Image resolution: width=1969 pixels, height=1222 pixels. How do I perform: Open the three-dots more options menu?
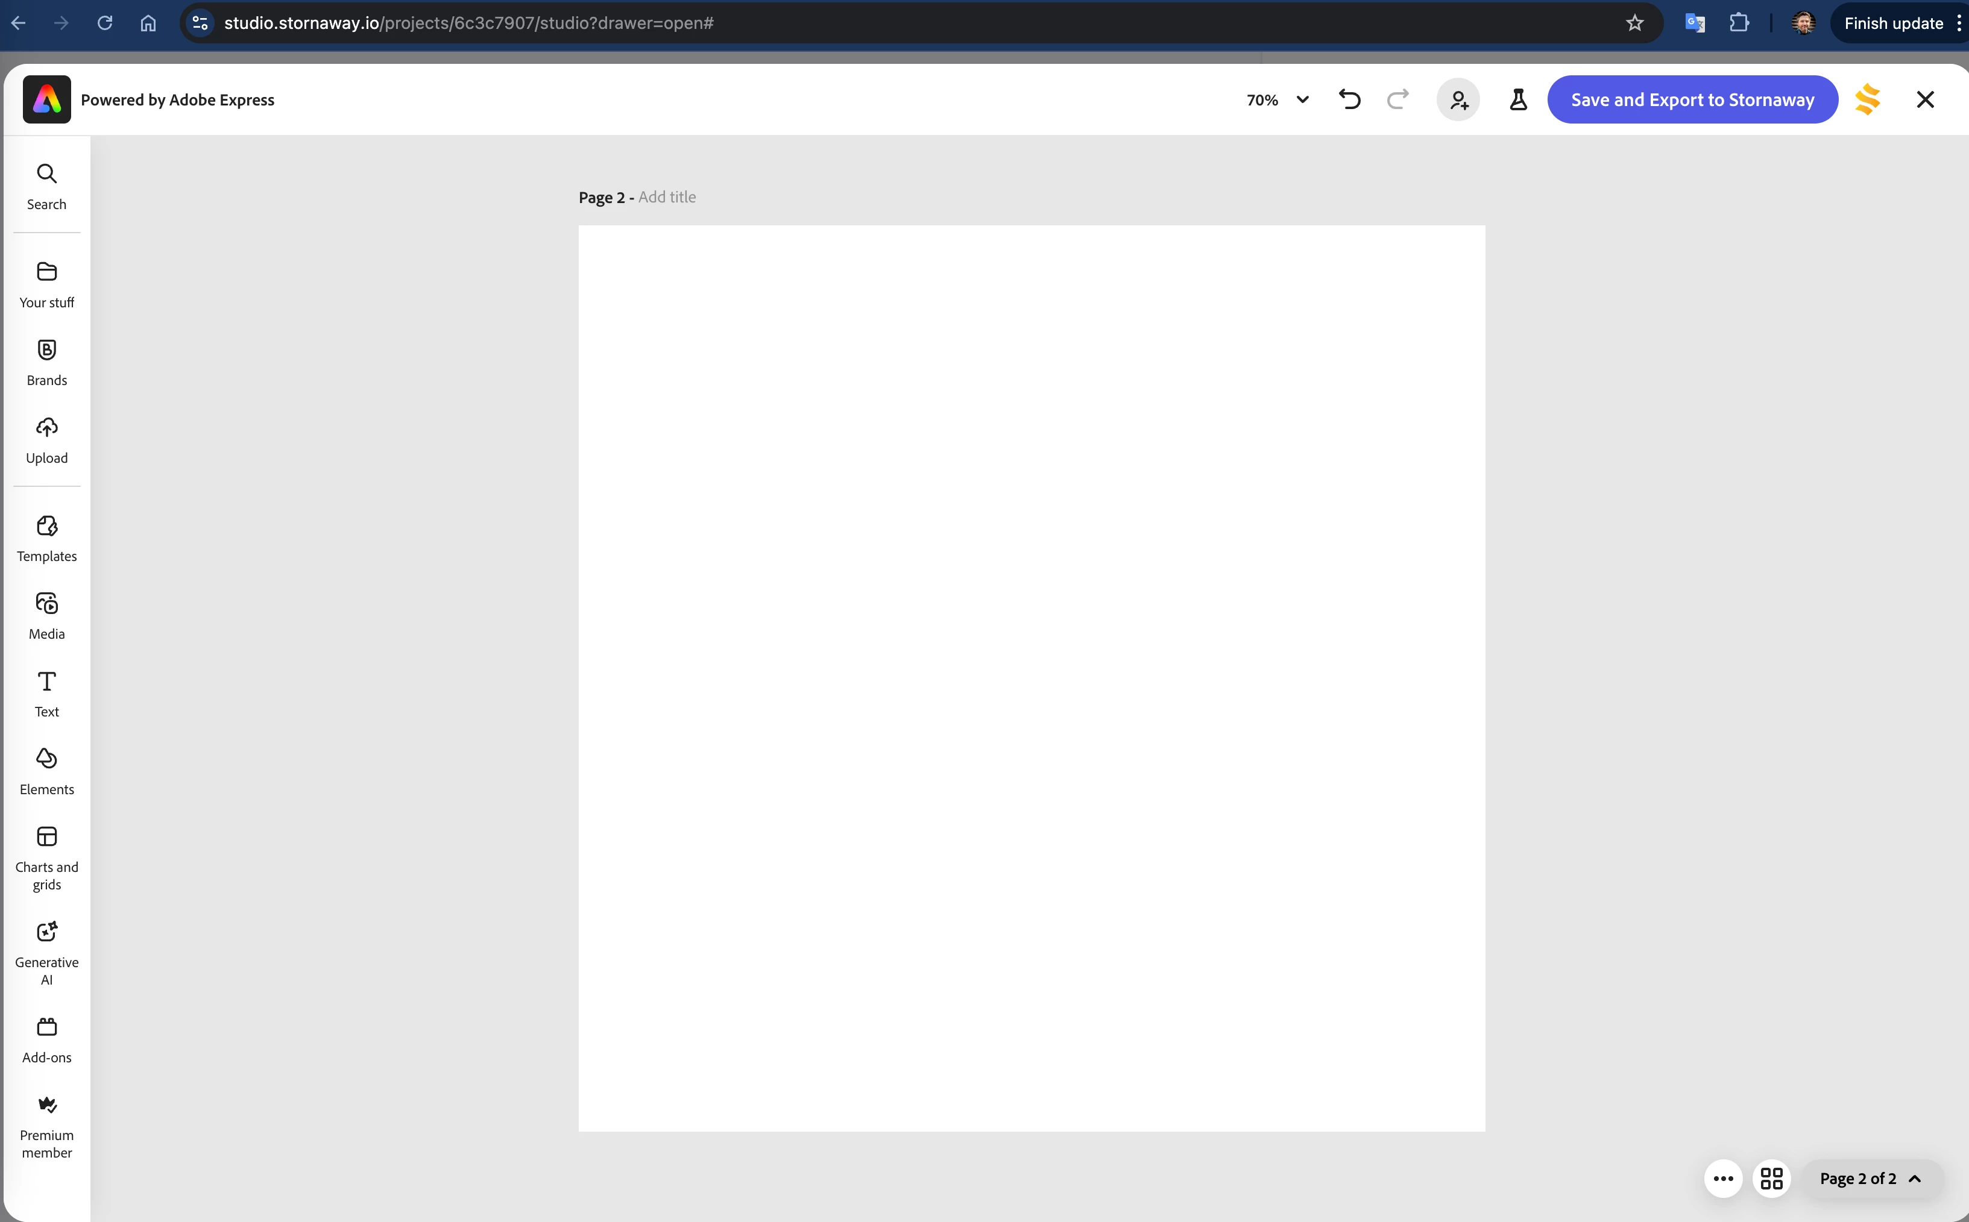pyautogui.click(x=1722, y=1179)
